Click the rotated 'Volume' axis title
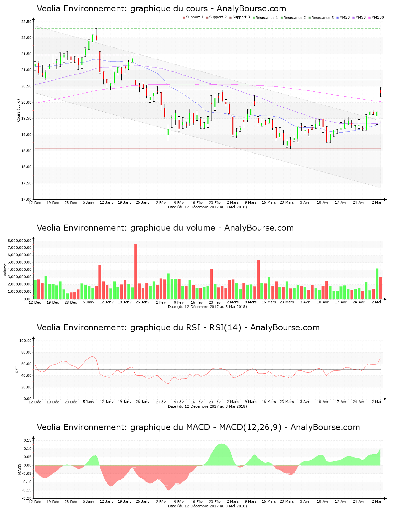The image size is (399, 515). [x=5, y=270]
